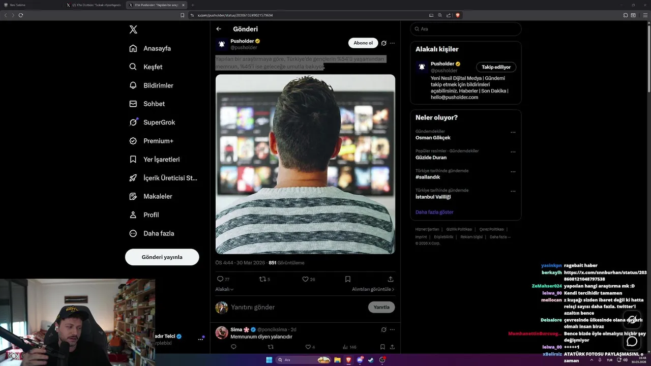Open account switcher dots near Telci

click(200, 339)
